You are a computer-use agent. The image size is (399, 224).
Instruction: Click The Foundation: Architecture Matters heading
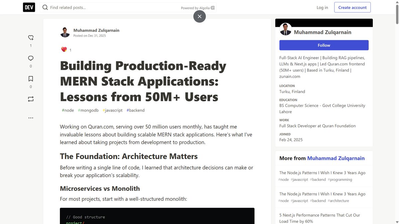(129, 156)
